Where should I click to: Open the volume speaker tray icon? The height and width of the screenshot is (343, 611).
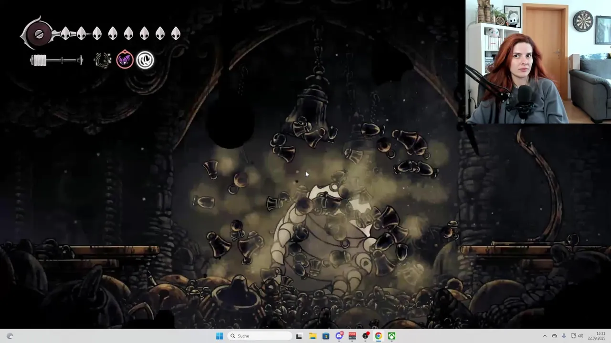(581, 336)
